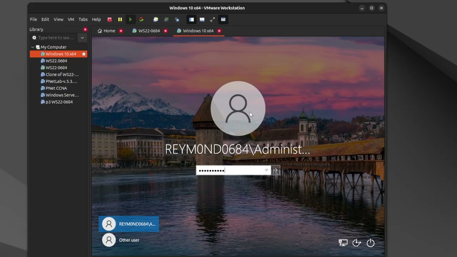Select the Clone of WS22 virtual machine
This screenshot has height=257, width=457.
(x=60, y=75)
